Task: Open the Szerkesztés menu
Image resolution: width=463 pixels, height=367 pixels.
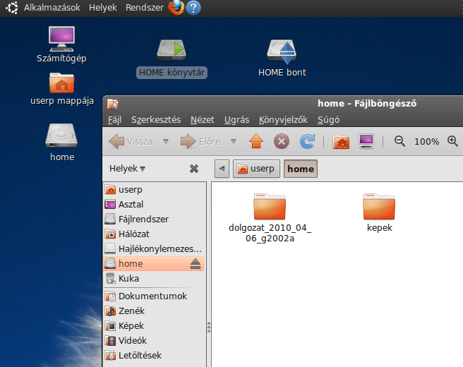Action: [x=155, y=120]
